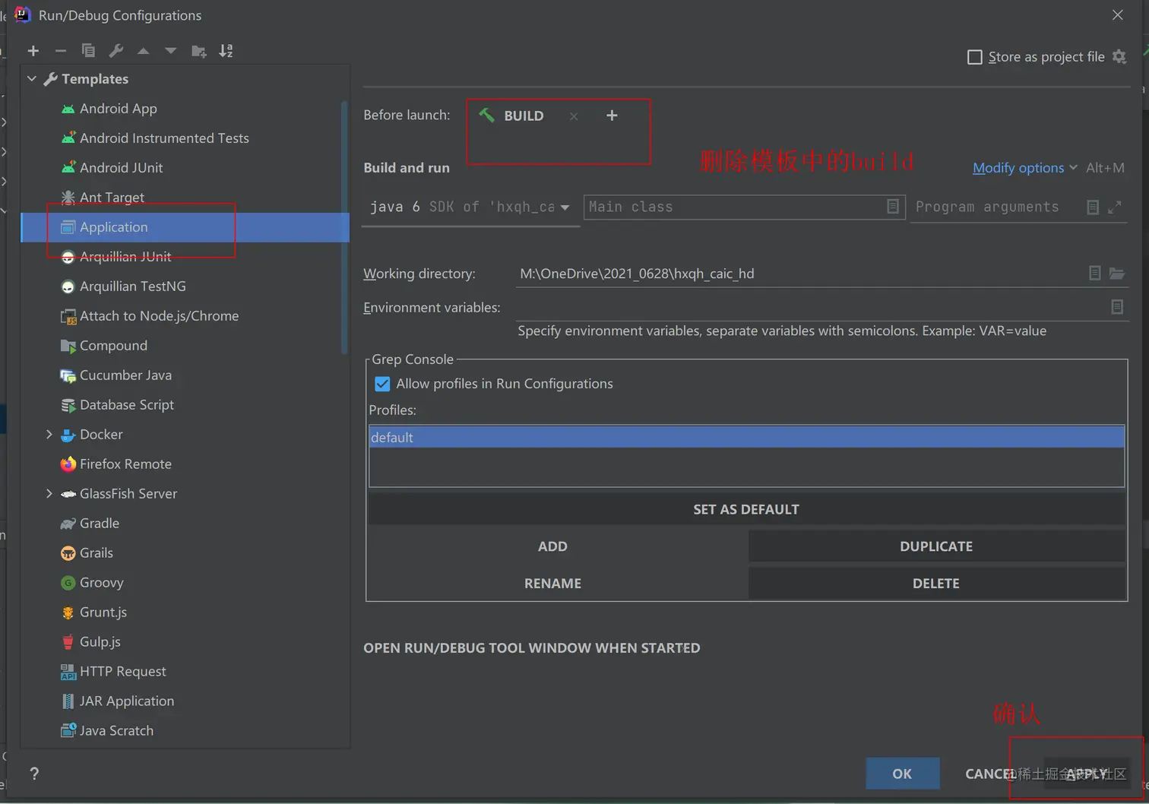1149x804 pixels.
Task: Click the RENAME profile button
Action: (x=552, y=584)
